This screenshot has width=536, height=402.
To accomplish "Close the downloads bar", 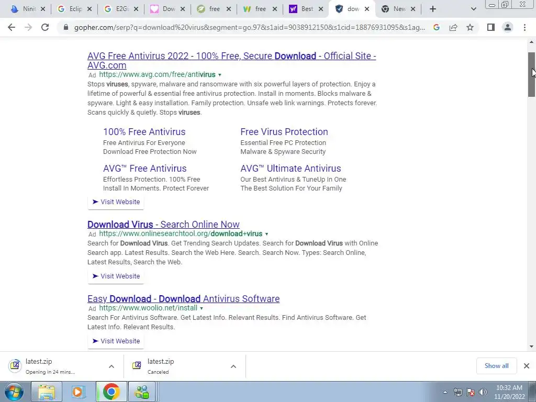I will coord(527,366).
